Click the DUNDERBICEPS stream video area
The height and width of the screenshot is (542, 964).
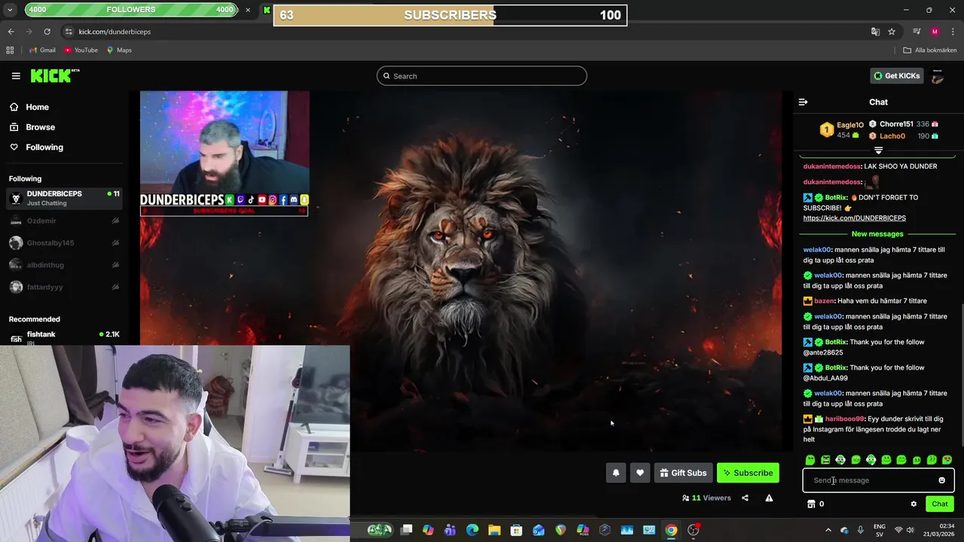[x=461, y=271]
